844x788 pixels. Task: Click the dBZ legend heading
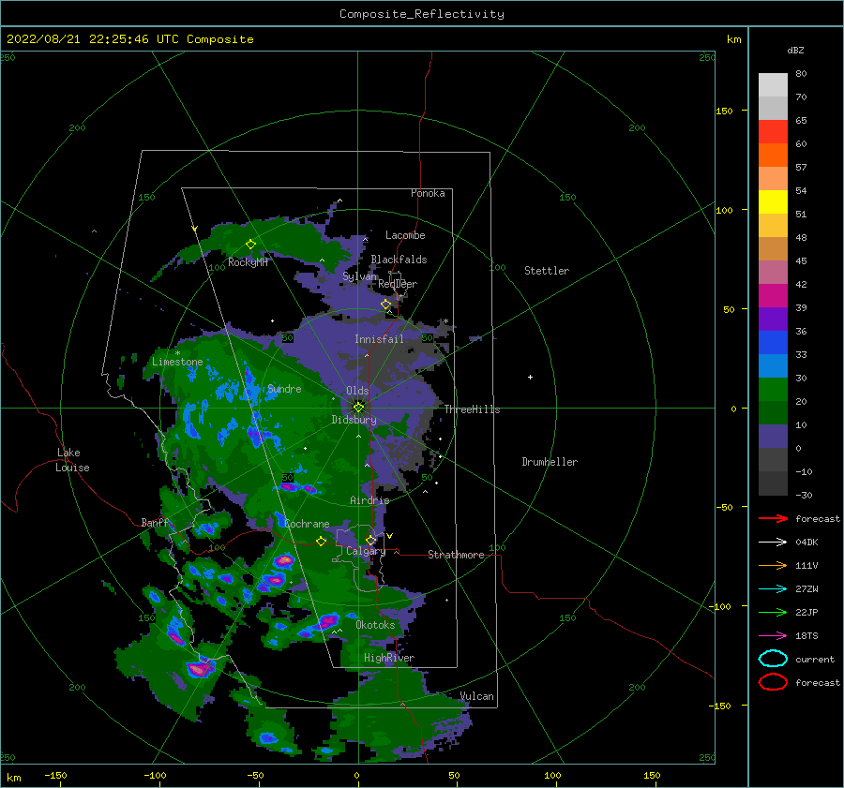pyautogui.click(x=795, y=51)
